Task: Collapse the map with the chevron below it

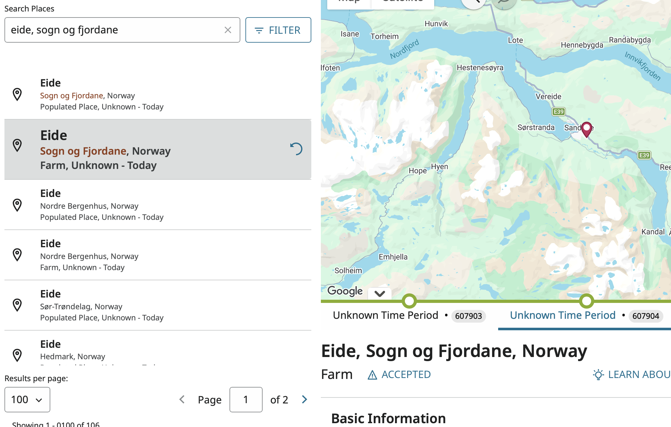Action: (380, 293)
